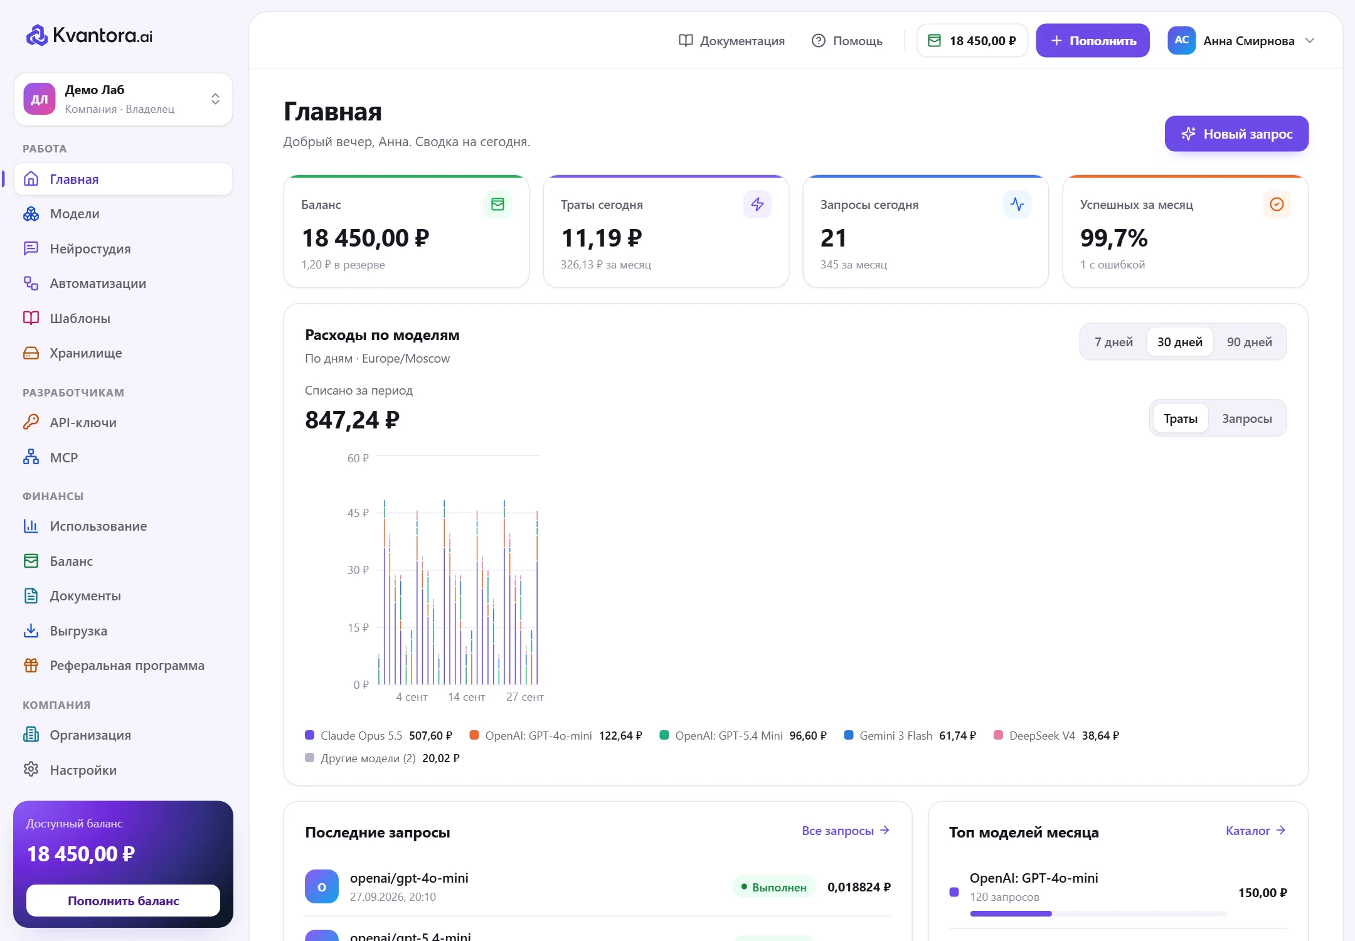
Task: Click the Gemini 3 Flash legend entry
Action: click(910, 735)
